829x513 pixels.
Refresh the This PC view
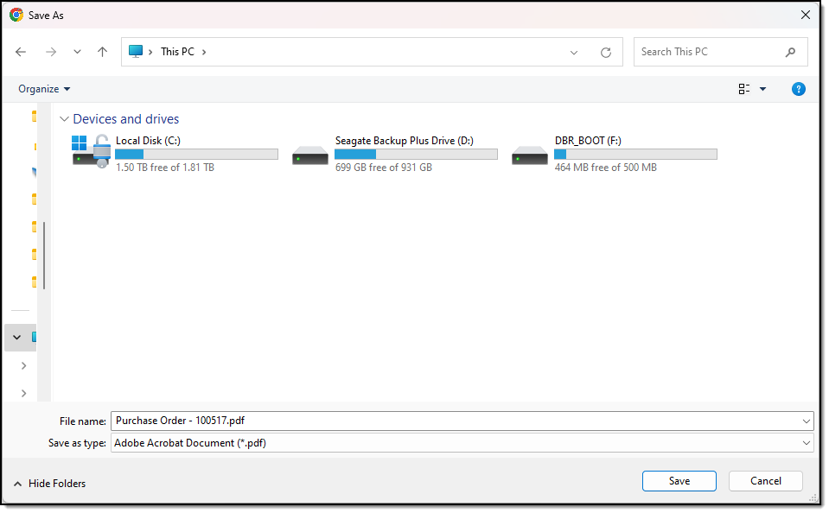pyautogui.click(x=606, y=53)
